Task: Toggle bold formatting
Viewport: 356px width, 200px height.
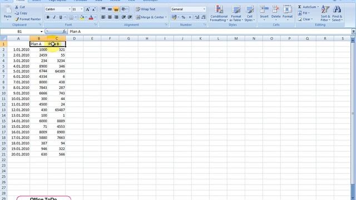Action: click(x=48, y=17)
